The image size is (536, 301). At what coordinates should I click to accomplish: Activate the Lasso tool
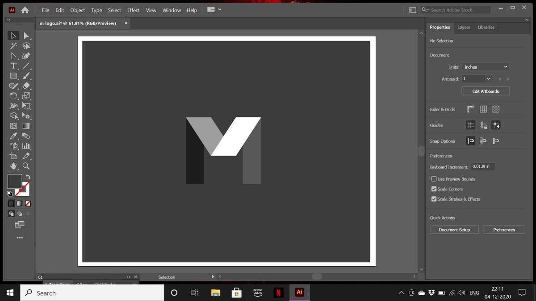click(x=26, y=46)
